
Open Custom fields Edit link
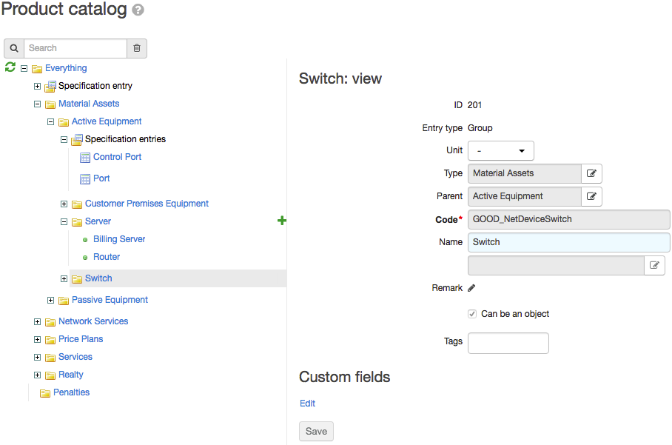click(x=307, y=404)
